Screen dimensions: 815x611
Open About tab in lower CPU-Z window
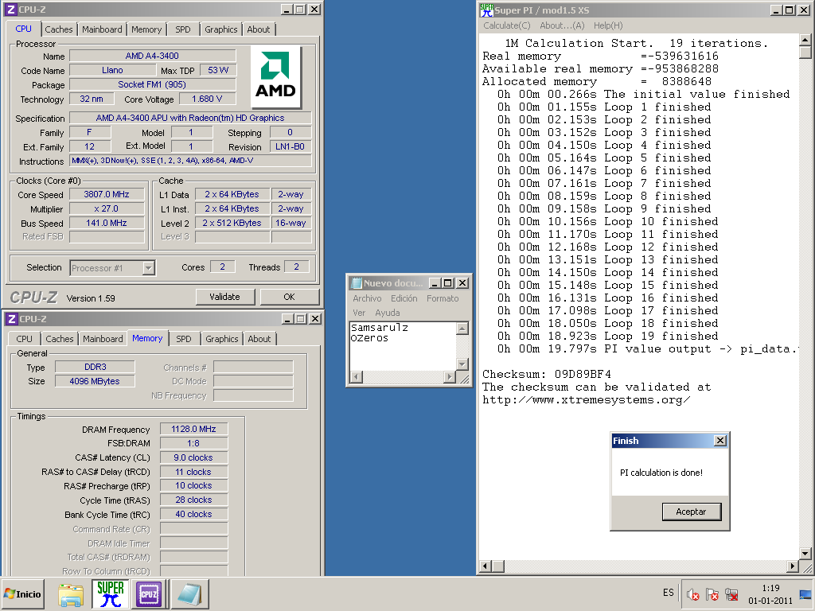(259, 339)
